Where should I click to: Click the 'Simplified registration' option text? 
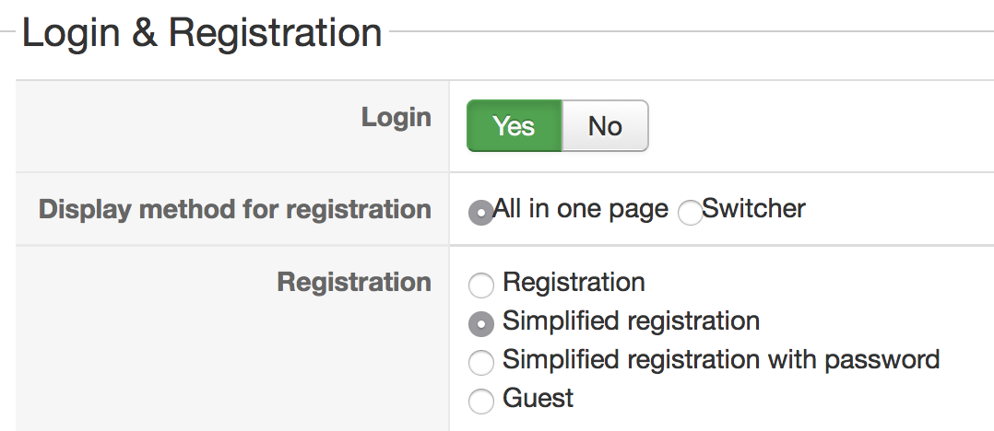(x=631, y=320)
